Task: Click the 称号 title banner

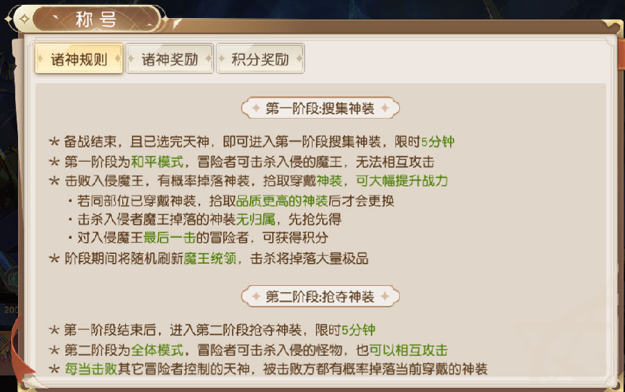Action: pyautogui.click(x=96, y=19)
